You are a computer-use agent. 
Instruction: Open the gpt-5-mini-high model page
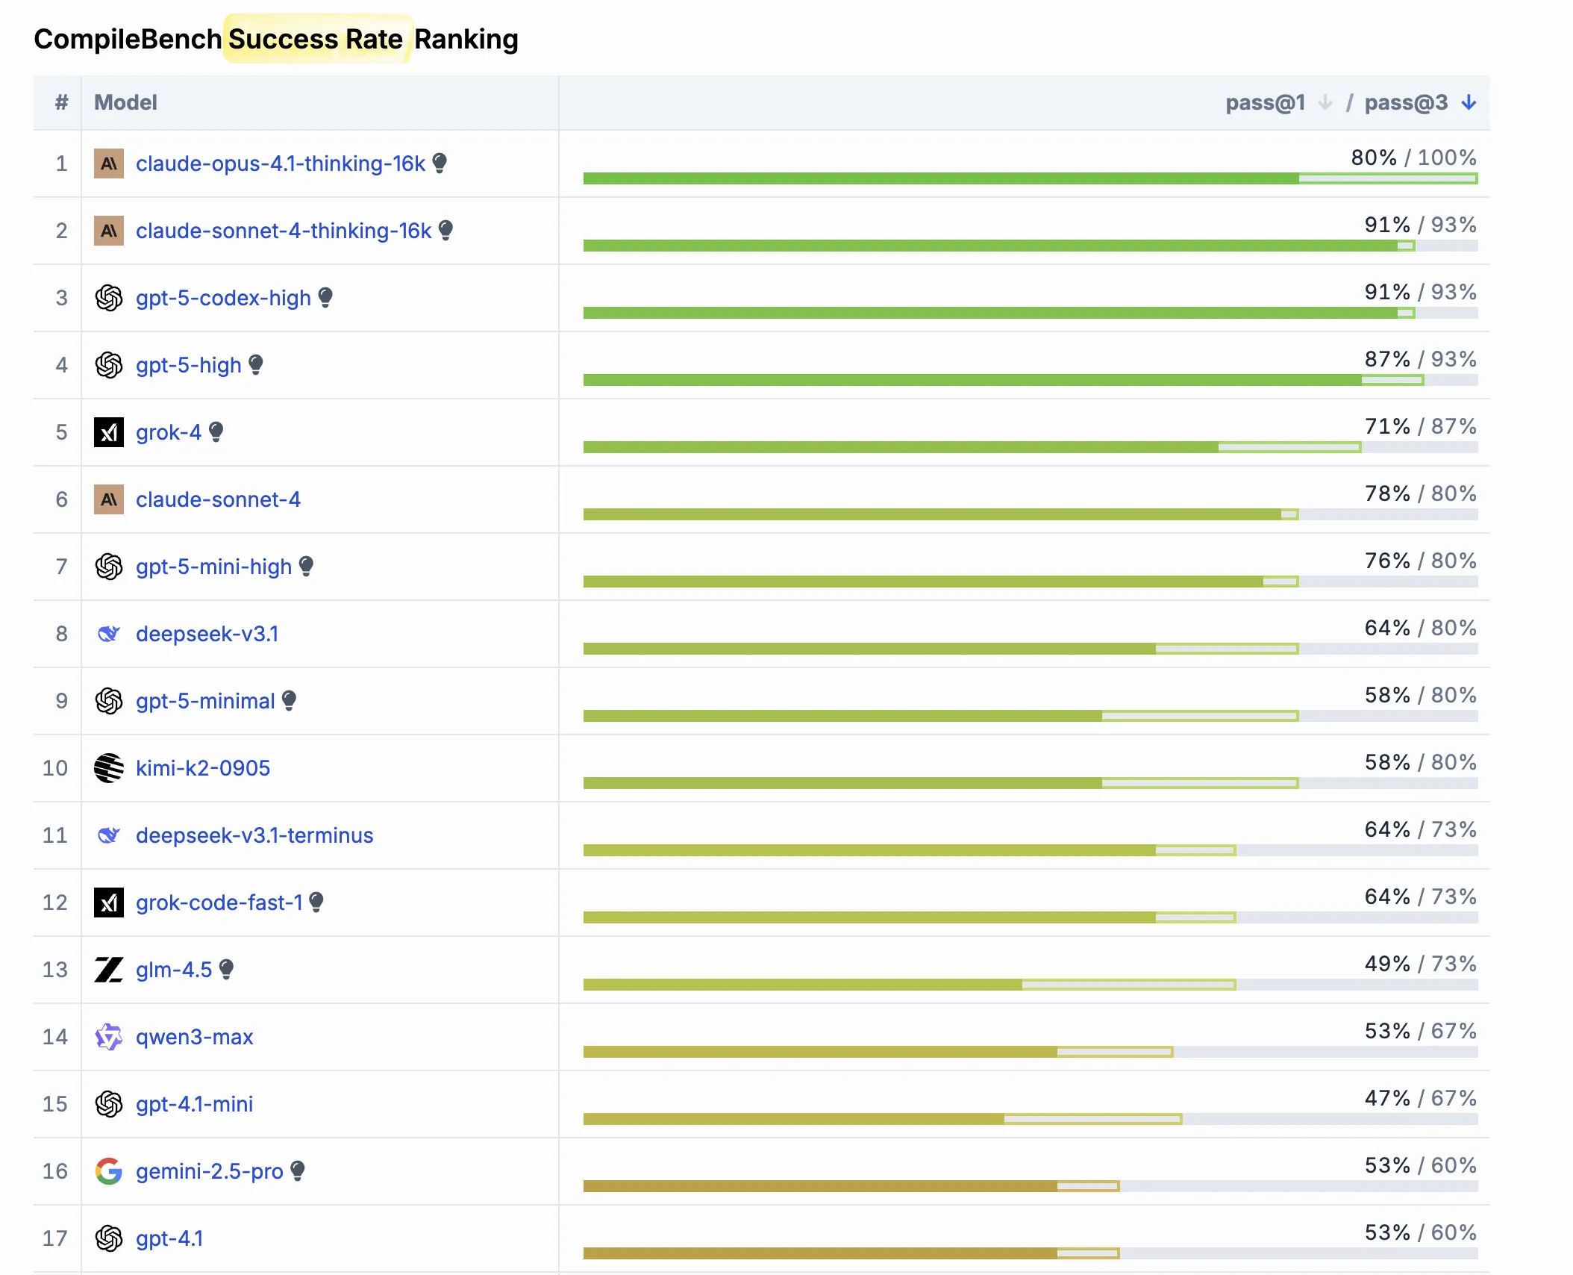click(x=213, y=567)
